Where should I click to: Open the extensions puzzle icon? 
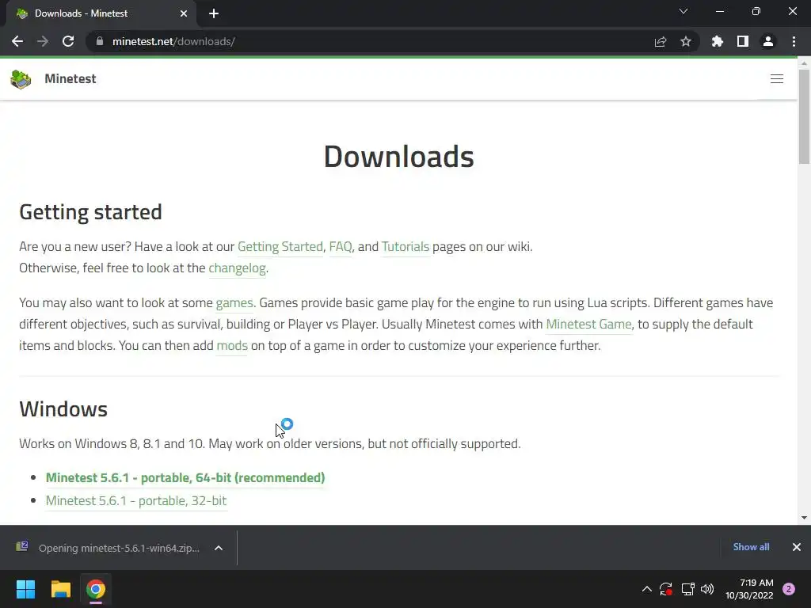click(718, 41)
